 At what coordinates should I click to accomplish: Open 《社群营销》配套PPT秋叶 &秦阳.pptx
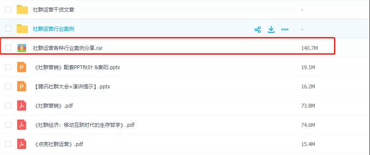point(77,67)
